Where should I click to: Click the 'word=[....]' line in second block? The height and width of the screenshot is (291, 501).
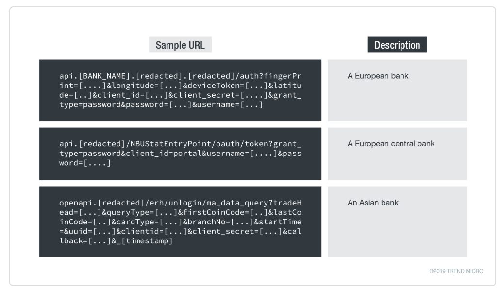pyautogui.click(x=85, y=163)
